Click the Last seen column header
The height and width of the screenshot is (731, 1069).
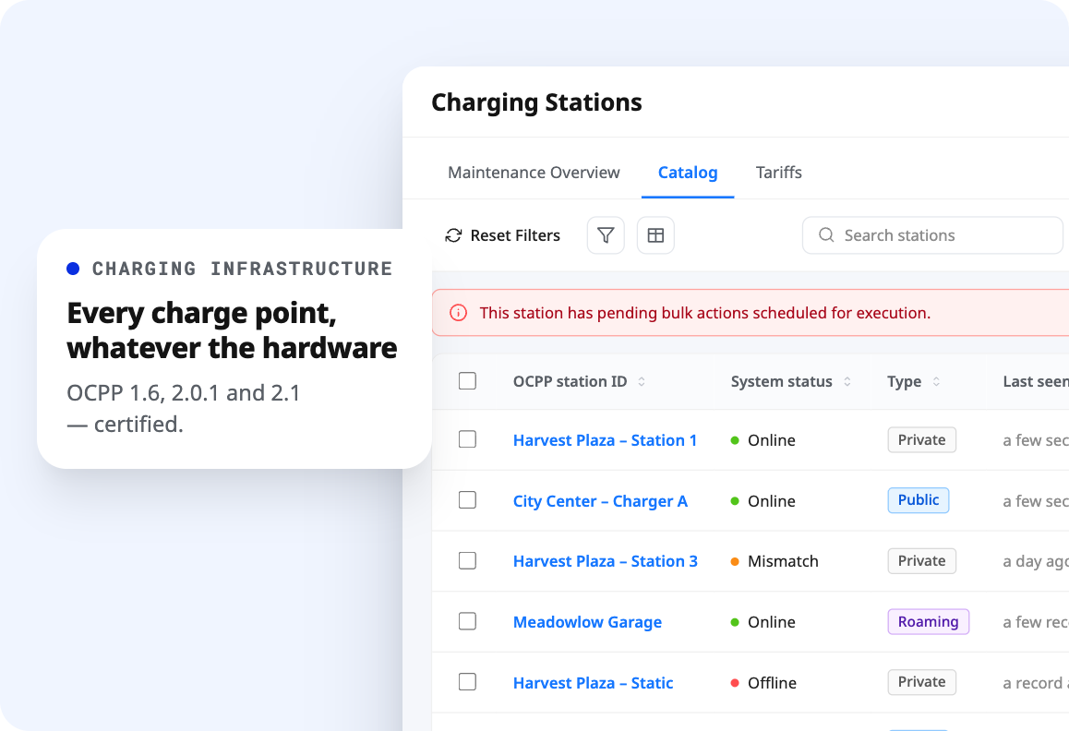tap(1036, 382)
